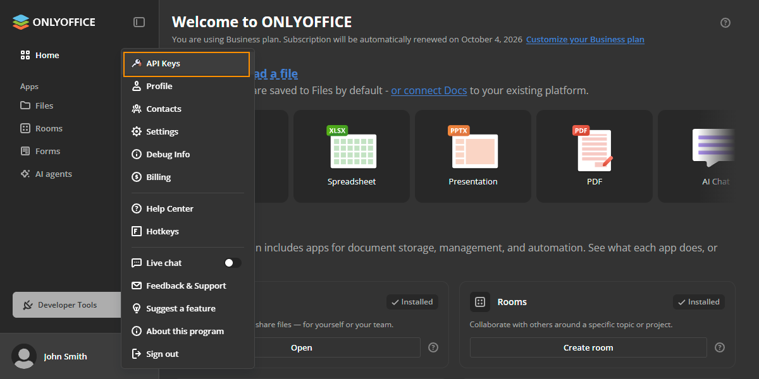
Task: Toggle the Live chat switch
Action: coord(233,263)
